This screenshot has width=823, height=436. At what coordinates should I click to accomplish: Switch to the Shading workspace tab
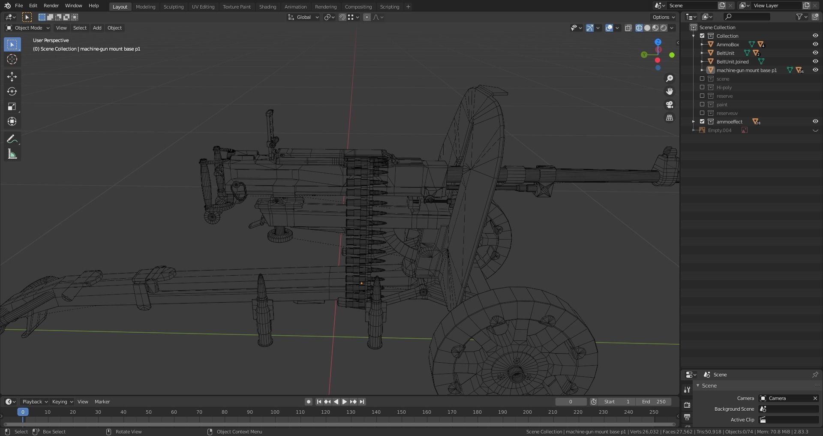tap(267, 6)
